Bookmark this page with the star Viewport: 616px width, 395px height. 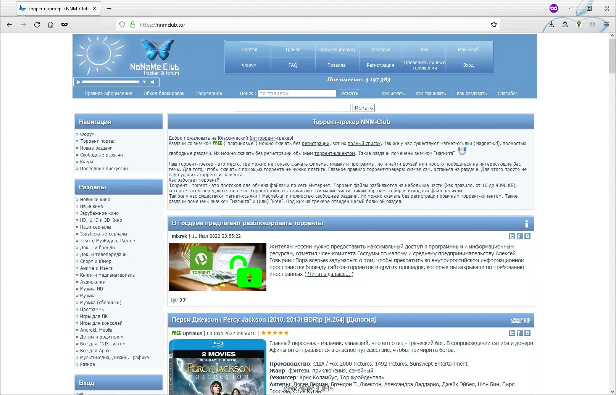494,25
